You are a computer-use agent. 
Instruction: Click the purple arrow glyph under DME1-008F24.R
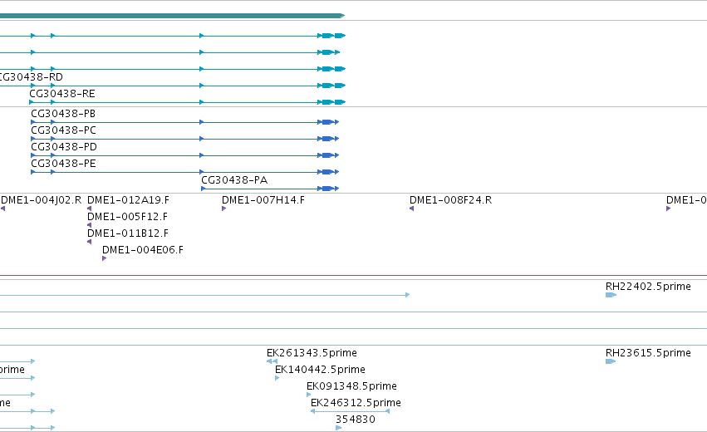[x=412, y=209]
